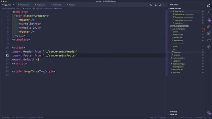Collapse the vue-cli-template folder

(179, 29)
